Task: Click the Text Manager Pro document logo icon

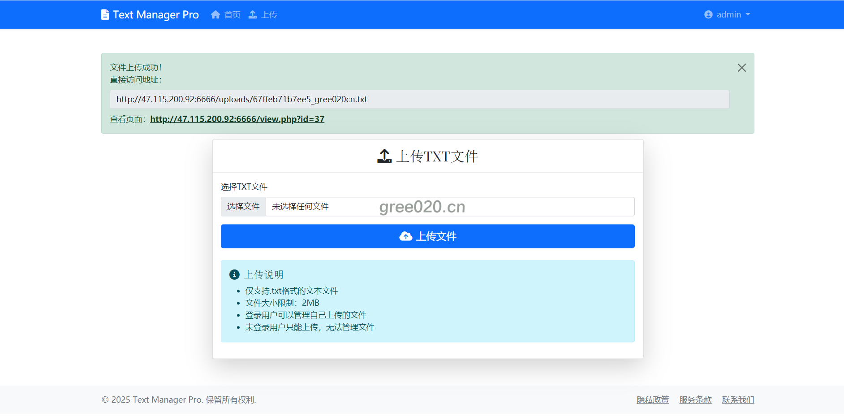Action: click(105, 15)
